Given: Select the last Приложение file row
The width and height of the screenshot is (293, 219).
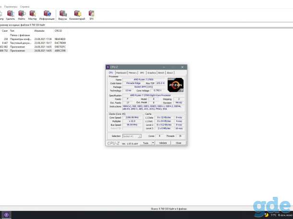Looking at the screenshot, I should [x=33, y=50].
